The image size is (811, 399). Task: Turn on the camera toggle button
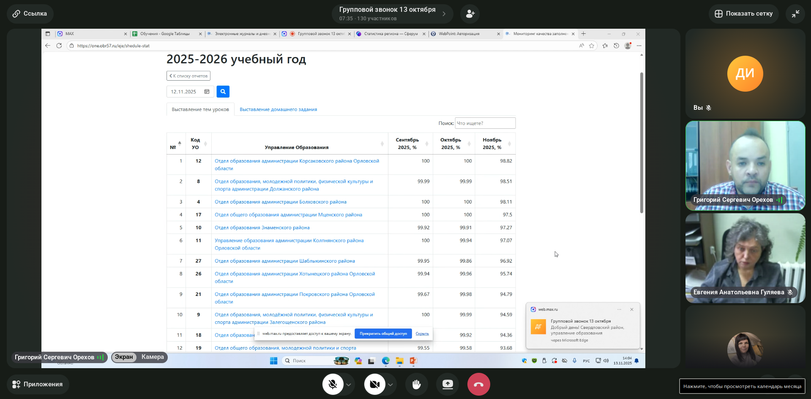point(374,384)
